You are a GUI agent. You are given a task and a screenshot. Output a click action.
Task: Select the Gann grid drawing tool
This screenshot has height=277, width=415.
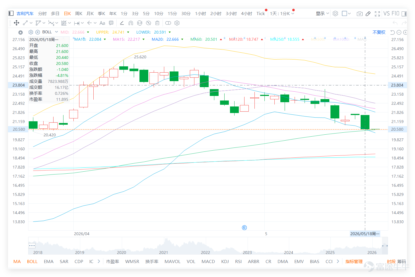coord(64,23)
